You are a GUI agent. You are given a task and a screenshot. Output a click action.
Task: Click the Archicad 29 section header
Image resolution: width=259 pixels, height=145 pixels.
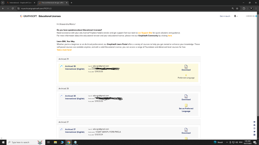(129, 59)
